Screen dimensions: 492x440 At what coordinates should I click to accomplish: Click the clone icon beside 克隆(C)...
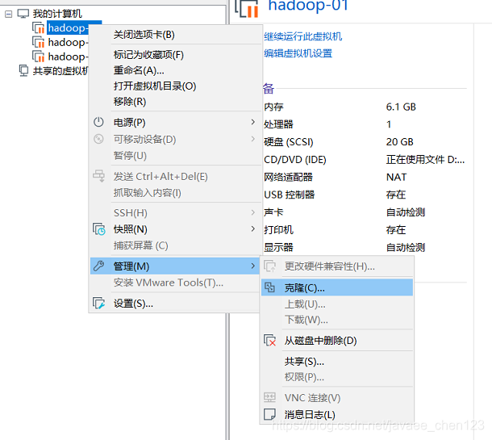(x=269, y=287)
